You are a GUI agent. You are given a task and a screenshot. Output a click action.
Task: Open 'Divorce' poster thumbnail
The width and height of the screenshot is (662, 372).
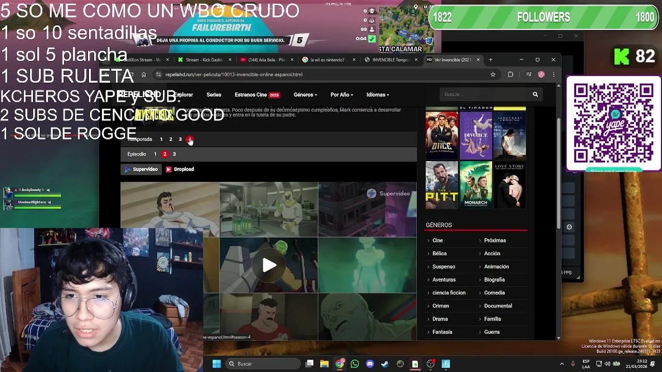[x=476, y=135]
